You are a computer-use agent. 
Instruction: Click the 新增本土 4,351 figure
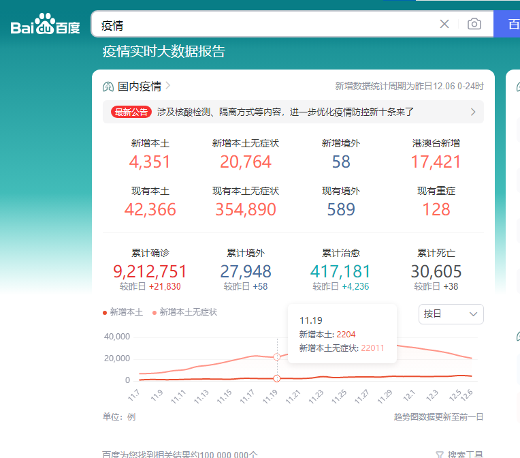(x=150, y=162)
